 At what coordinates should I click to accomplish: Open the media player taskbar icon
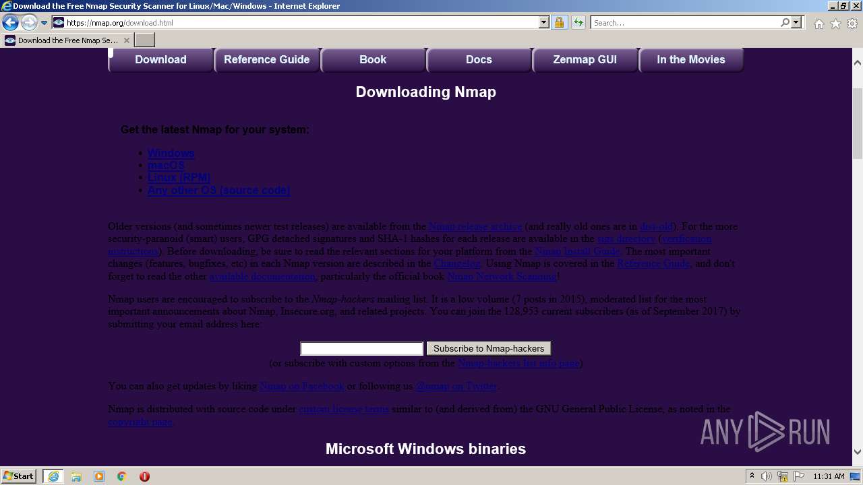click(99, 476)
